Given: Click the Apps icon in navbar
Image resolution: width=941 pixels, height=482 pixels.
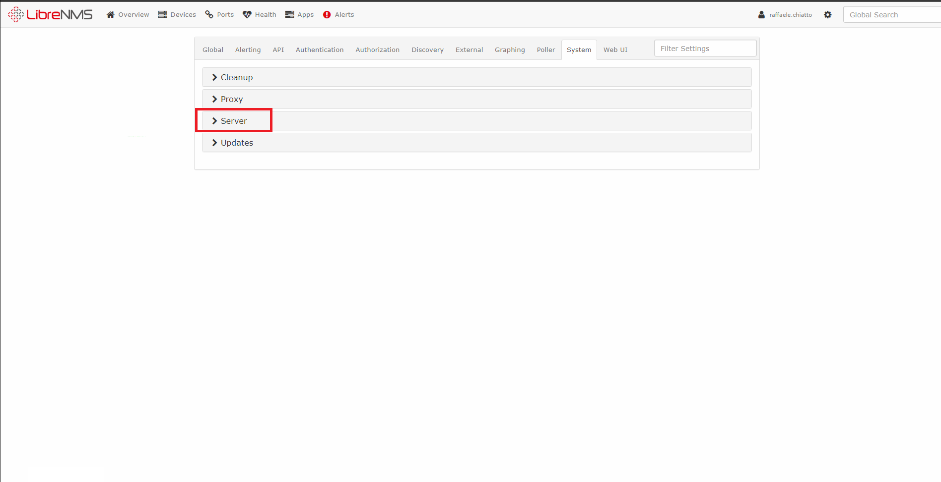Looking at the screenshot, I should coord(289,14).
